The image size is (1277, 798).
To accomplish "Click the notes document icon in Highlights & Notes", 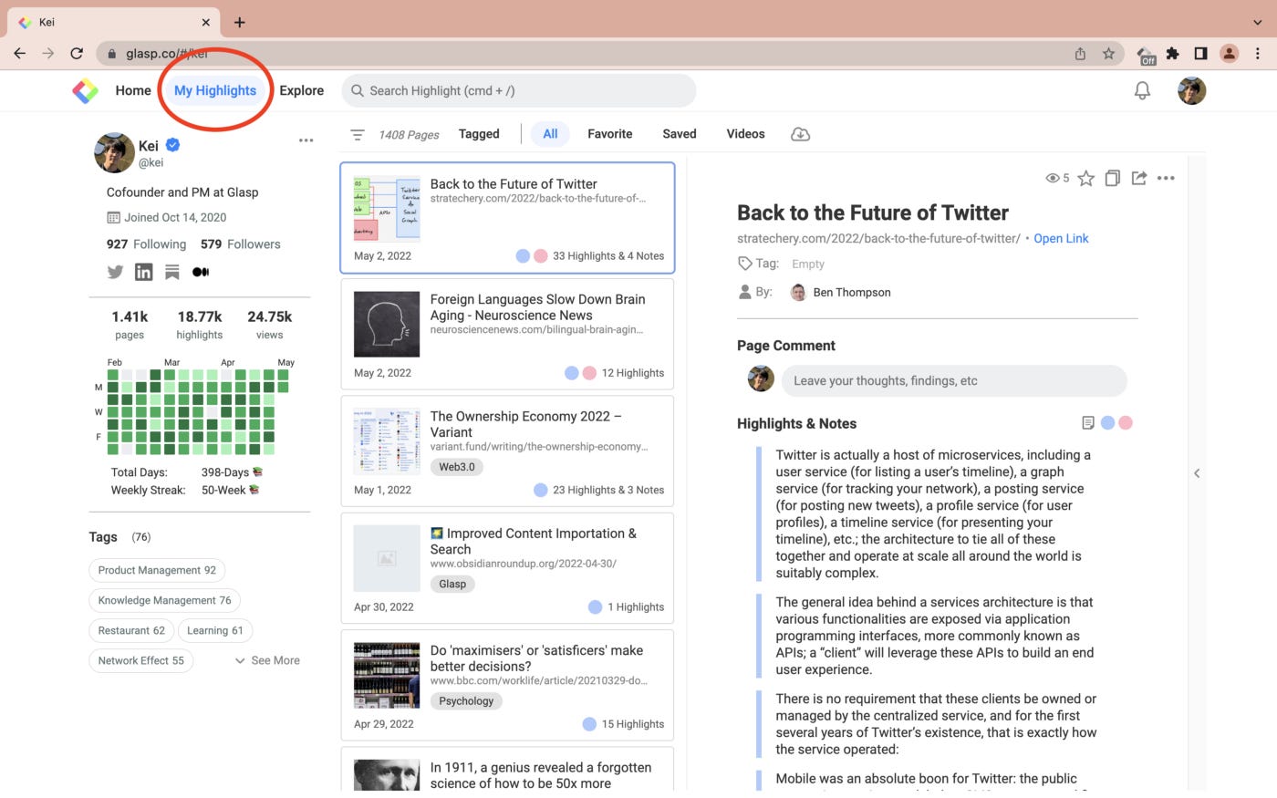I will click(1087, 423).
